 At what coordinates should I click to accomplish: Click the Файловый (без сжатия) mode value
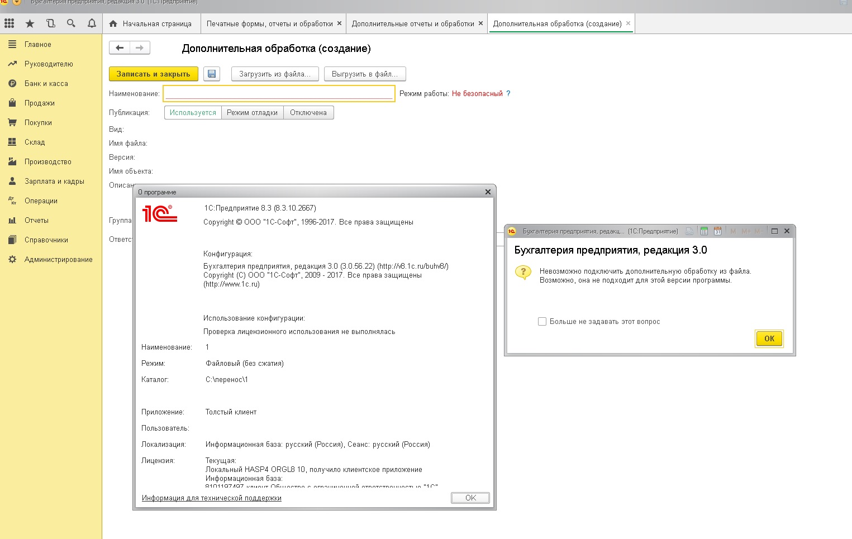(x=245, y=363)
